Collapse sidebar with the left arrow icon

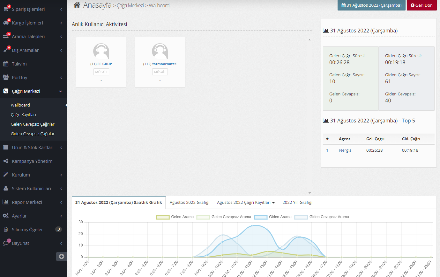coord(62,256)
